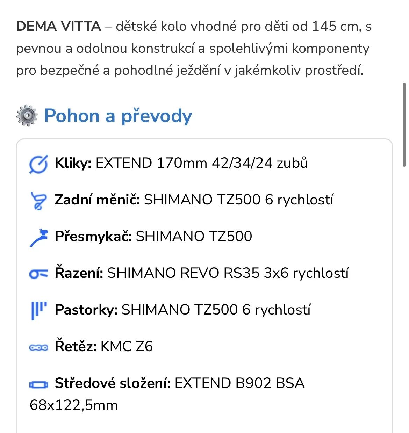Image resolution: width=409 pixels, height=433 pixels.
Task: Click the EXTEND 170mm 42/34/24 crank value
Action: [x=201, y=163]
